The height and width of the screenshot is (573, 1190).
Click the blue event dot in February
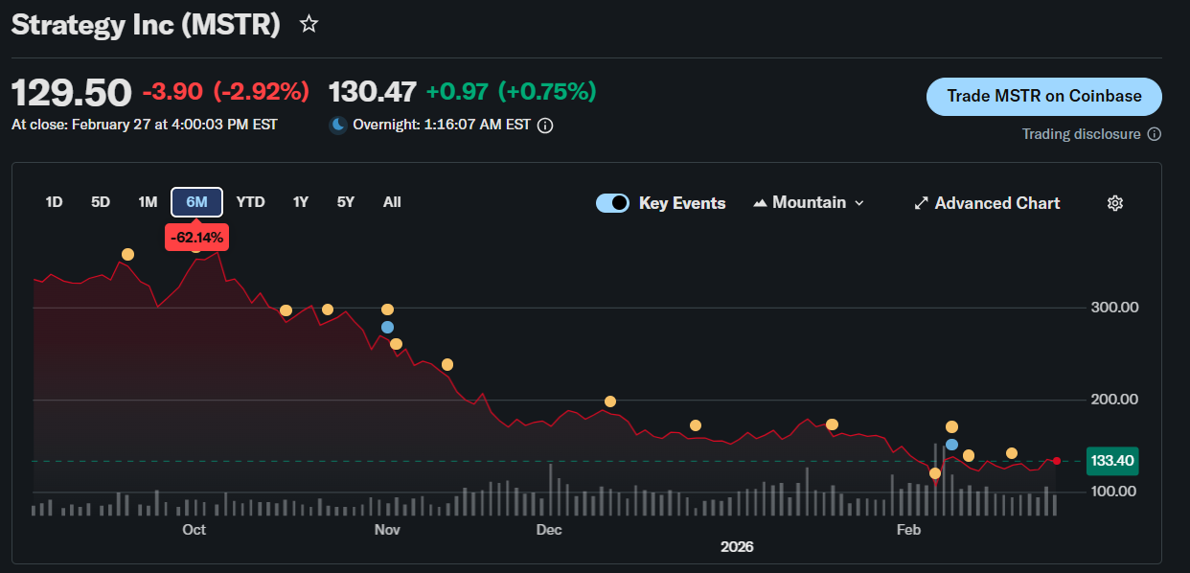pyautogui.click(x=951, y=445)
